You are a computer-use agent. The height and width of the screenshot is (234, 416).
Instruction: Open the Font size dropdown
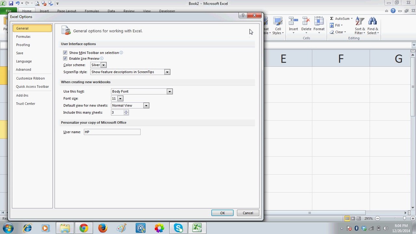tap(120, 98)
